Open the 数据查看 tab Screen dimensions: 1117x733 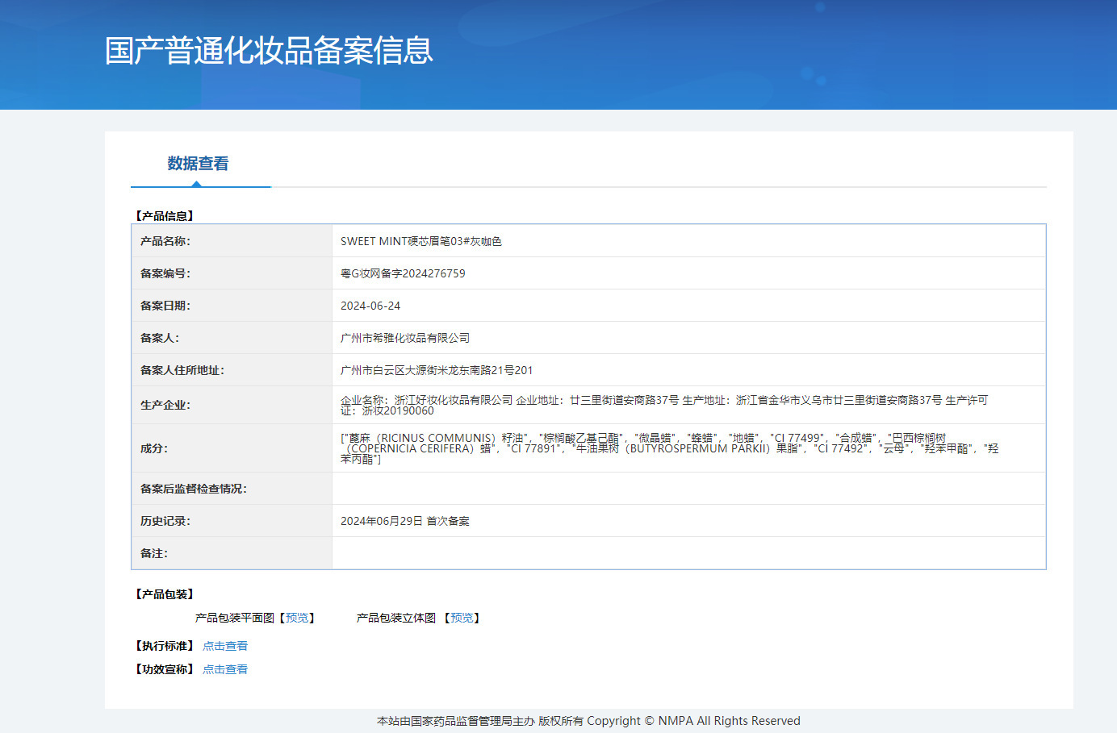[198, 164]
